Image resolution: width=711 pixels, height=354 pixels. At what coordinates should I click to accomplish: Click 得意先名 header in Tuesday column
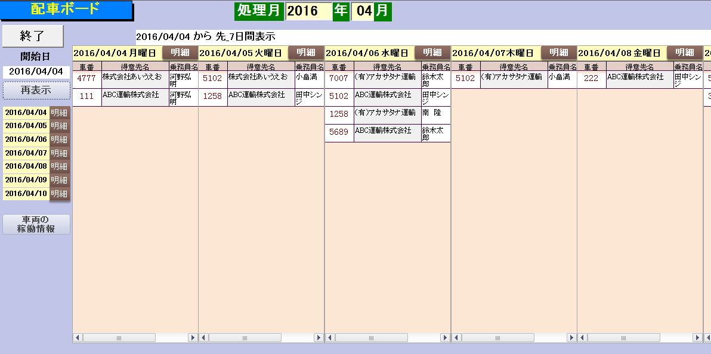point(261,67)
